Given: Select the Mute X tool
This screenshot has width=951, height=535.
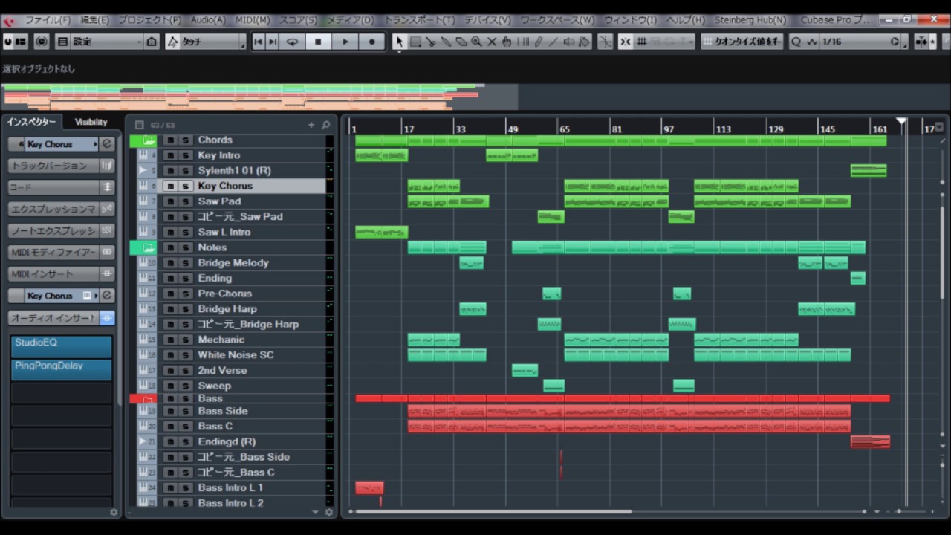Looking at the screenshot, I should (x=492, y=42).
